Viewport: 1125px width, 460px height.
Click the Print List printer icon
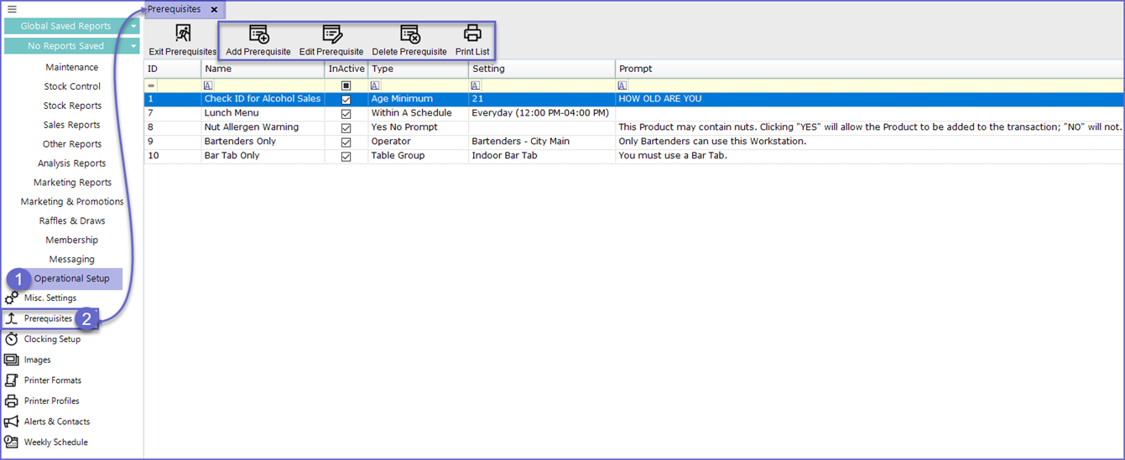click(x=472, y=34)
